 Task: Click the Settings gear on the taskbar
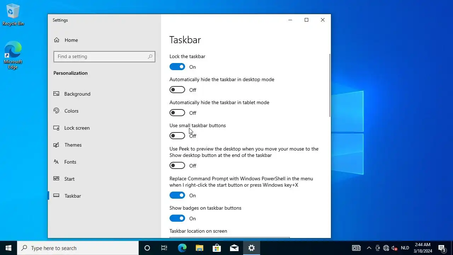pyautogui.click(x=252, y=248)
